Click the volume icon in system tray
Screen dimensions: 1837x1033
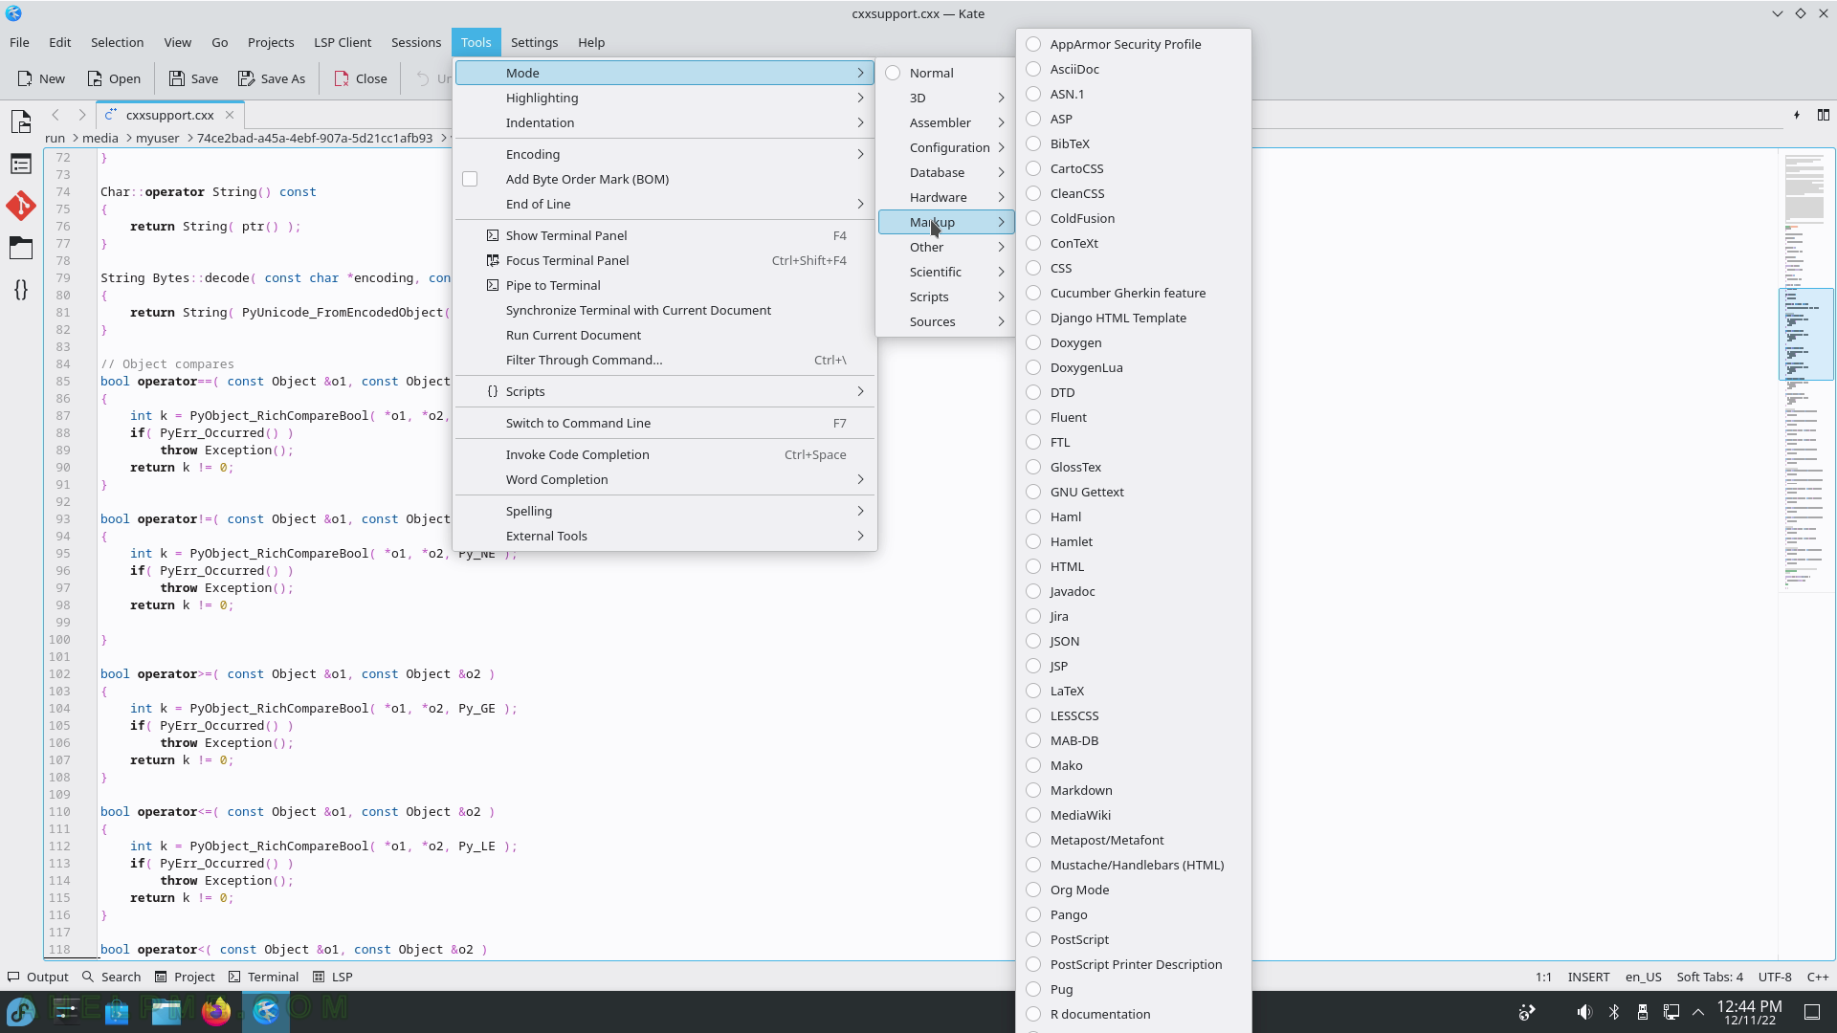click(x=1584, y=1012)
